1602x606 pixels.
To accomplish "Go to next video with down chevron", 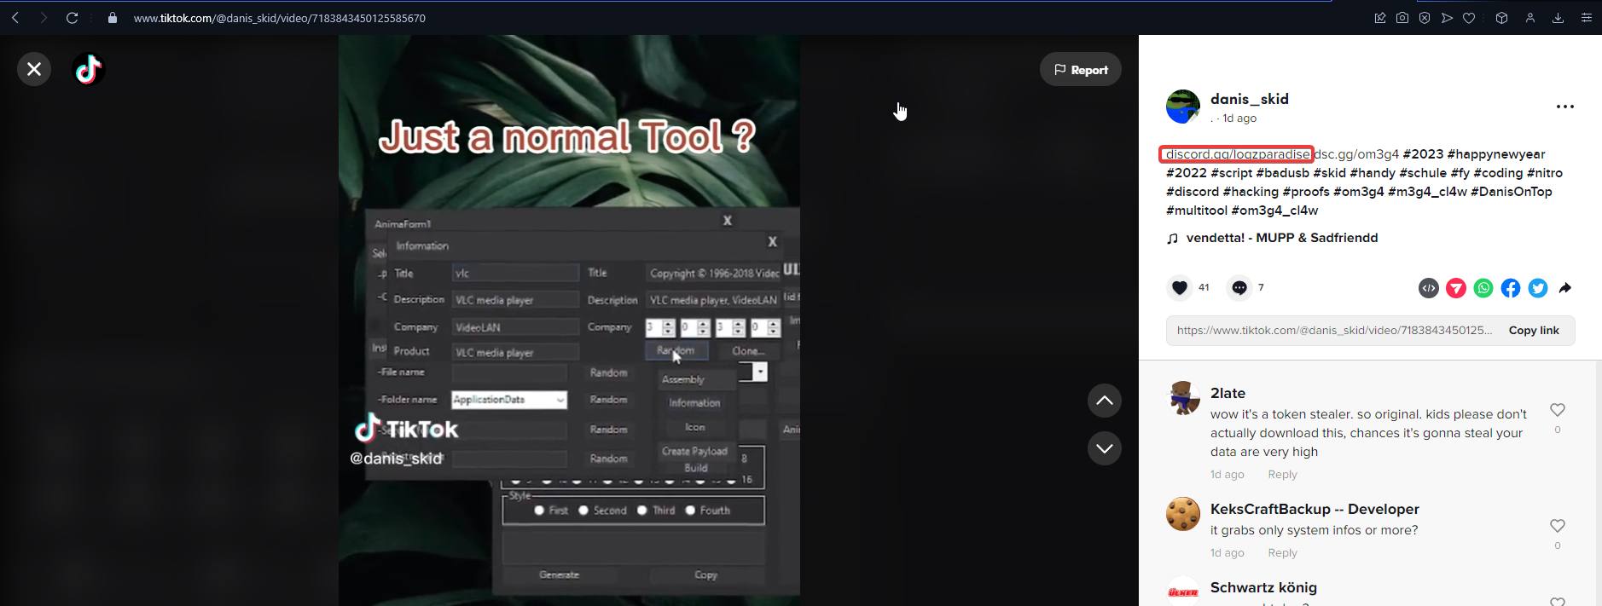I will tap(1104, 448).
